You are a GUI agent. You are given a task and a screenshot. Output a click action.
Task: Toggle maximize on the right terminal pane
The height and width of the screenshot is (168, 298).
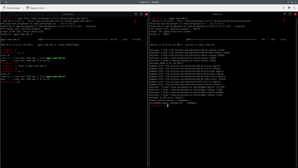(285, 14)
